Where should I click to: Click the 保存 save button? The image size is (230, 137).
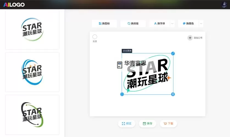(x=148, y=124)
